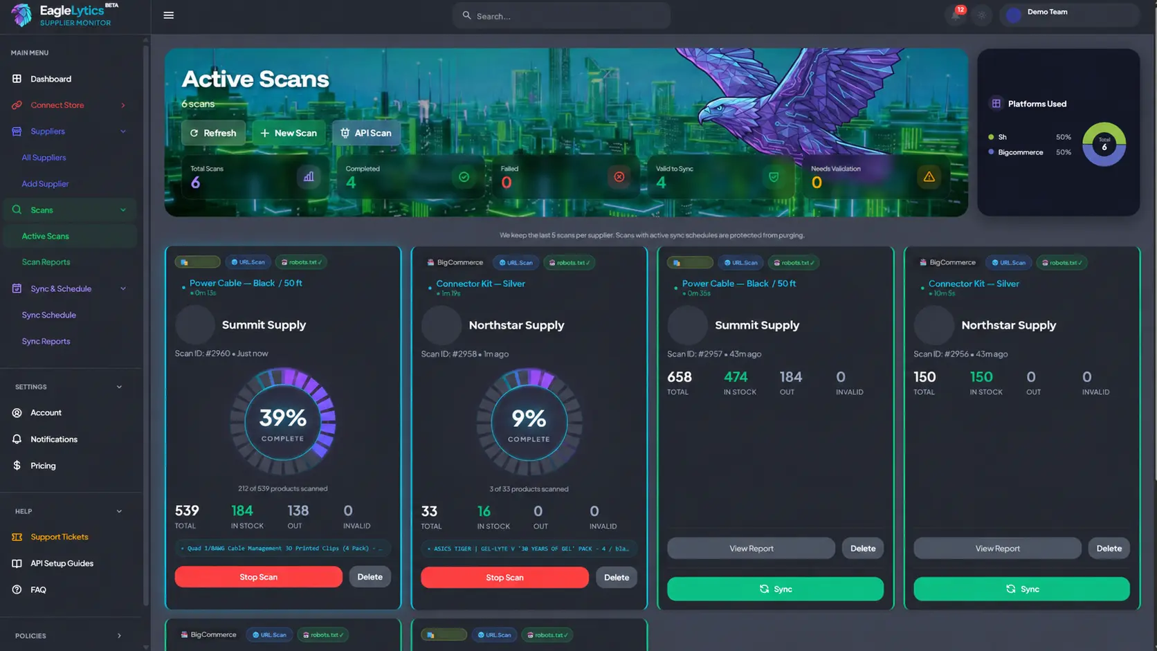Open Sync Schedule page
This screenshot has height=651, width=1157.
tap(48, 315)
